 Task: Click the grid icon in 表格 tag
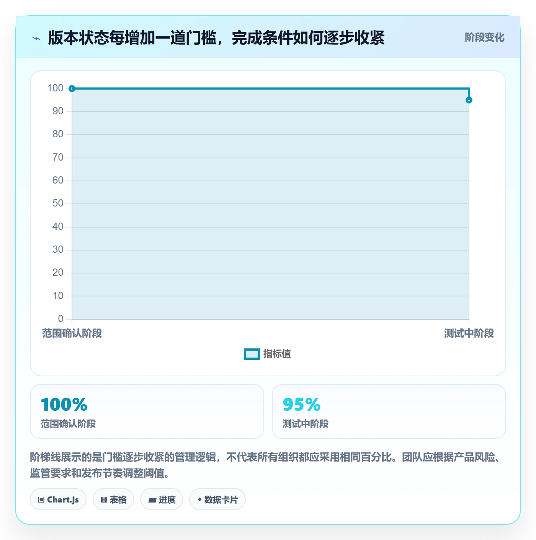(x=104, y=500)
